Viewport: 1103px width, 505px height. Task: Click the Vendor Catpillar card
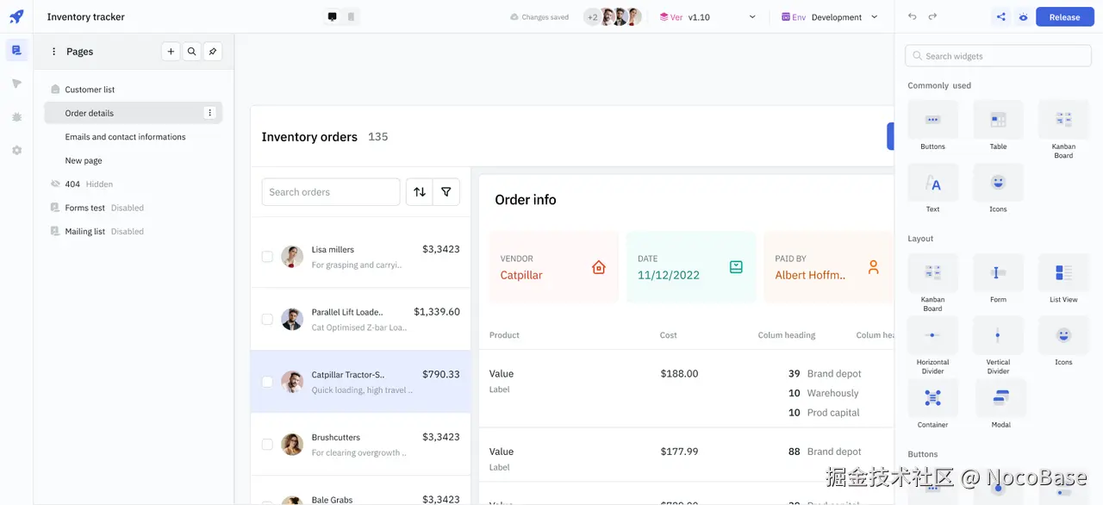click(x=553, y=267)
